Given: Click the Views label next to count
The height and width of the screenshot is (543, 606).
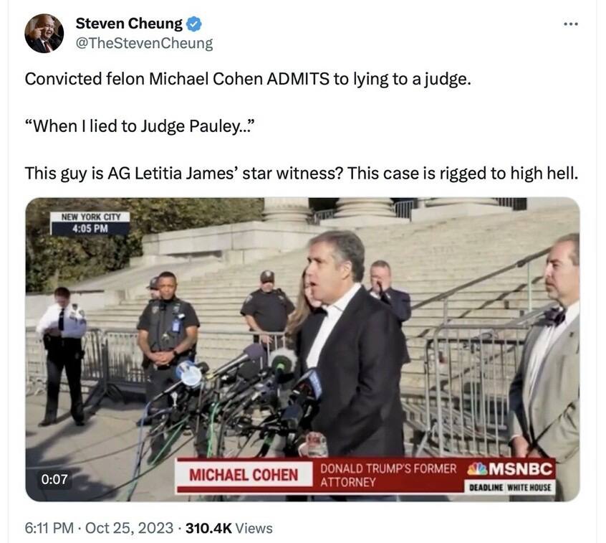Looking at the screenshot, I should tap(254, 528).
